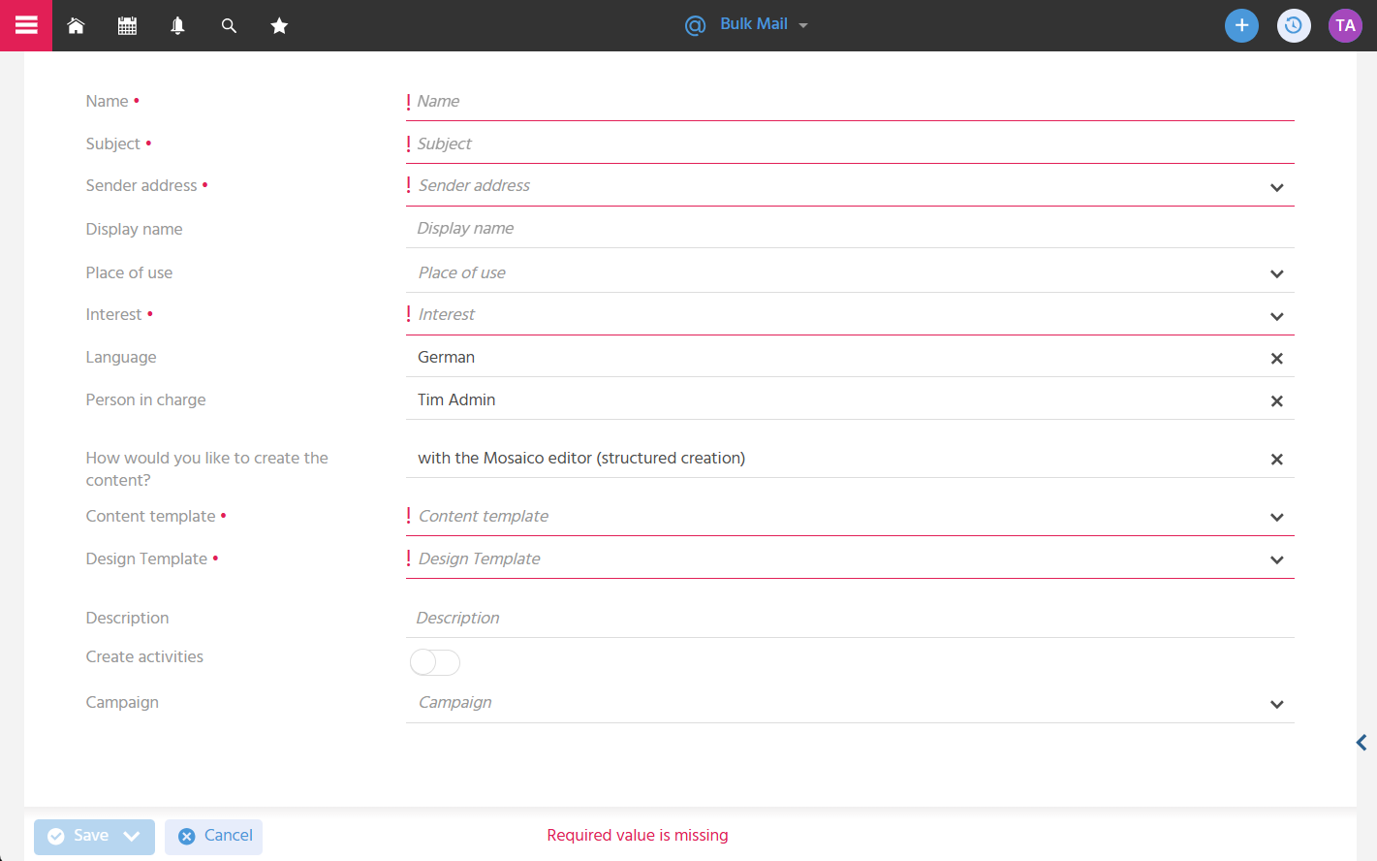This screenshot has width=1377, height=861.
Task: Toggle the Create activities switch
Action: pos(435,662)
